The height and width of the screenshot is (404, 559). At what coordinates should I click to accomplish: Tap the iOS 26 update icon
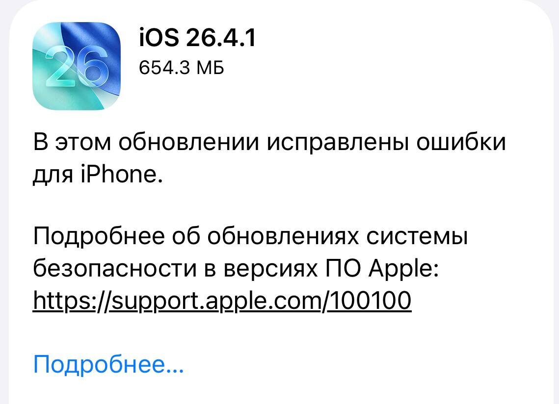(x=76, y=66)
